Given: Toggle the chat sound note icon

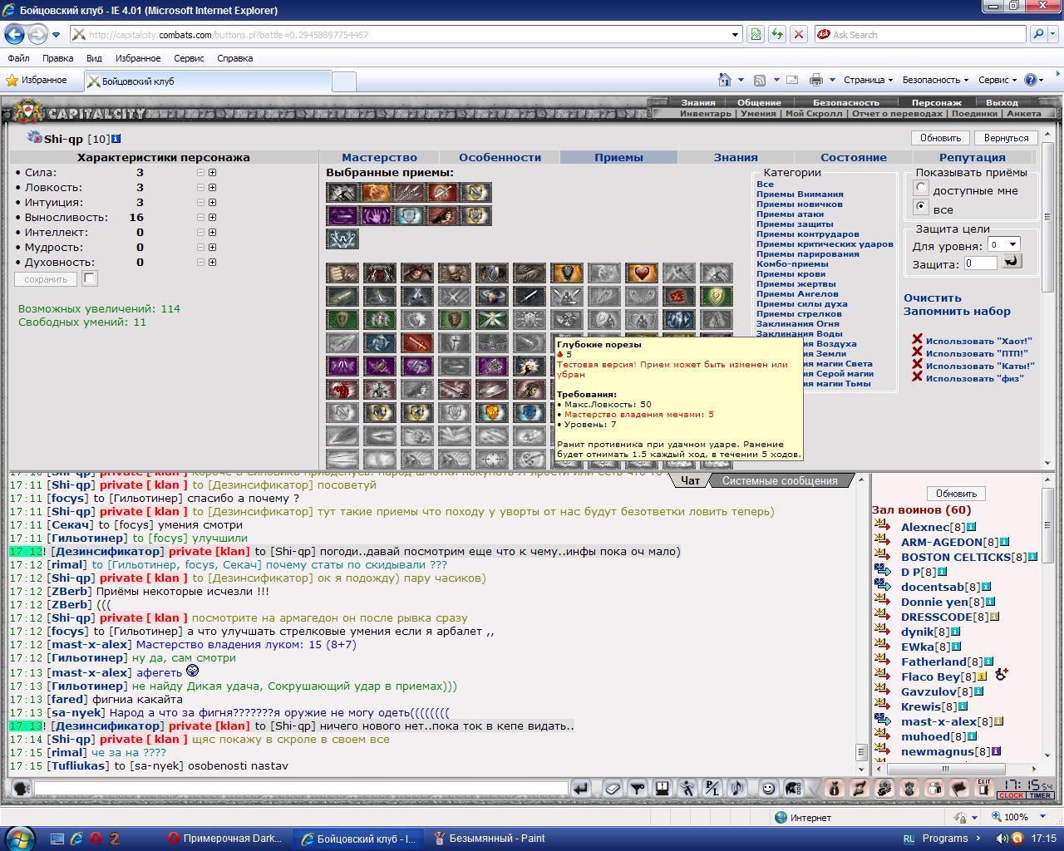Looking at the screenshot, I should pos(737,788).
